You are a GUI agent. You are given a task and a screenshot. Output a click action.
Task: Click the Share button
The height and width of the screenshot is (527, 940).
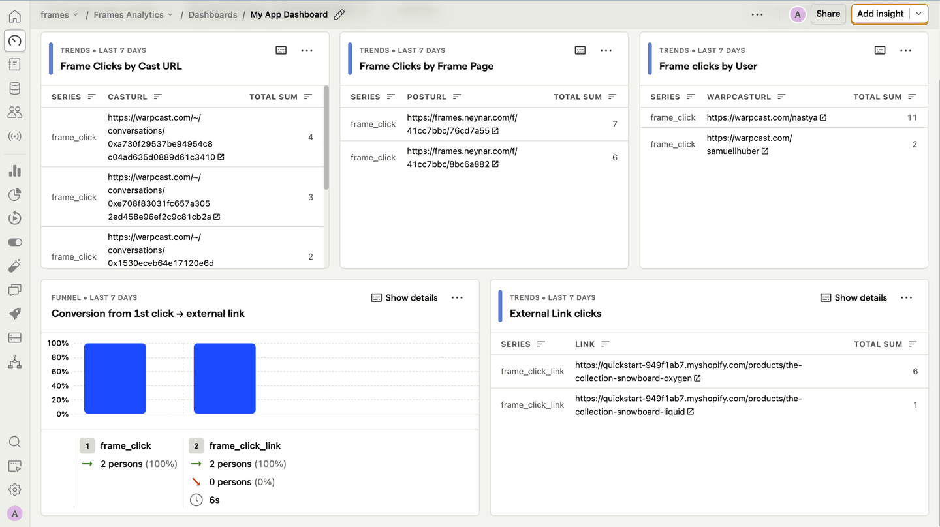click(828, 14)
